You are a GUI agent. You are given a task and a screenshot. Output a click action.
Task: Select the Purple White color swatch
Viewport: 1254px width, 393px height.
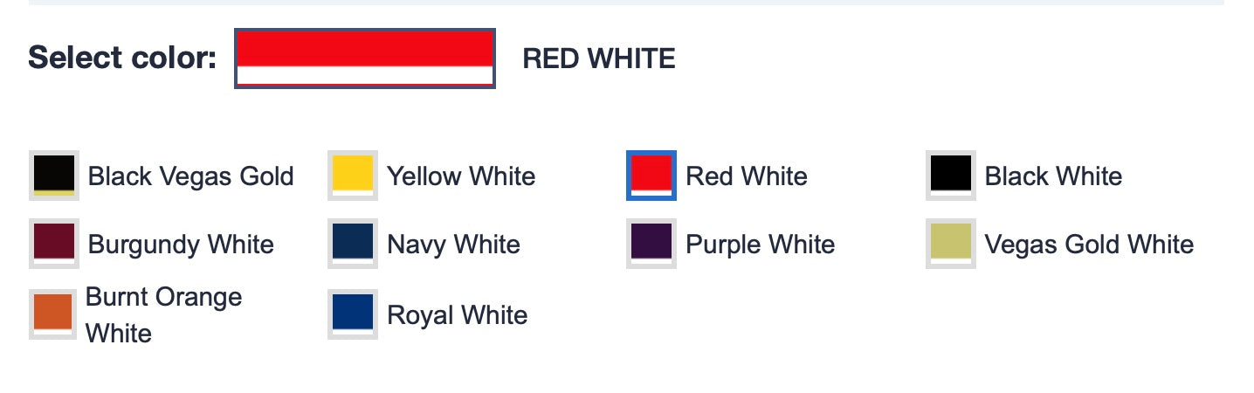tap(651, 245)
